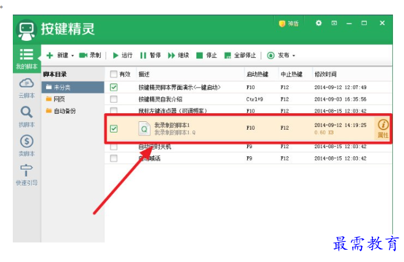The image size is (404, 262).
Task: Click the 发布 publish button
Action: [278, 55]
